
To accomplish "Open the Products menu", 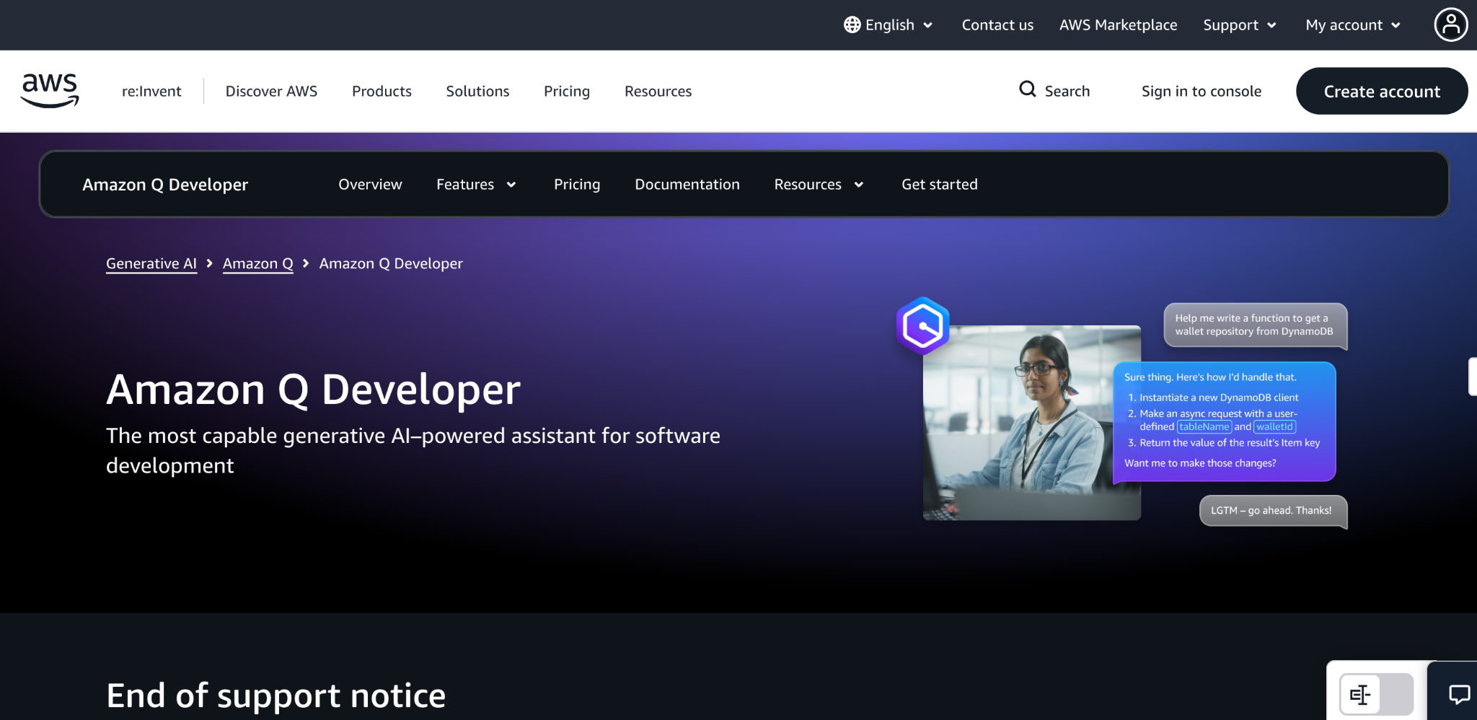I will coord(382,91).
